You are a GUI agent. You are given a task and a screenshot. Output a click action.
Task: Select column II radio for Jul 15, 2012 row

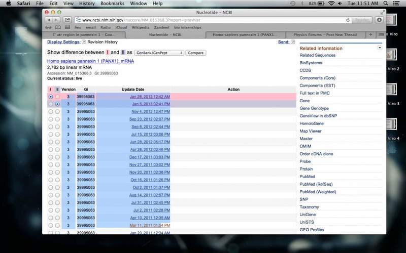point(57,135)
